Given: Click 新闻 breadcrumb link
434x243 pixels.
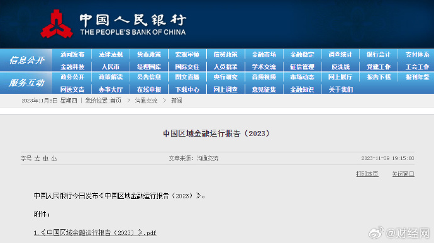Looking at the screenshot, I should [x=177, y=101].
